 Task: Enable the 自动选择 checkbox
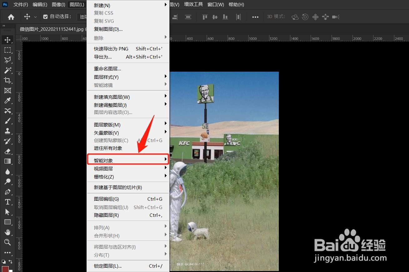[x=45, y=17]
